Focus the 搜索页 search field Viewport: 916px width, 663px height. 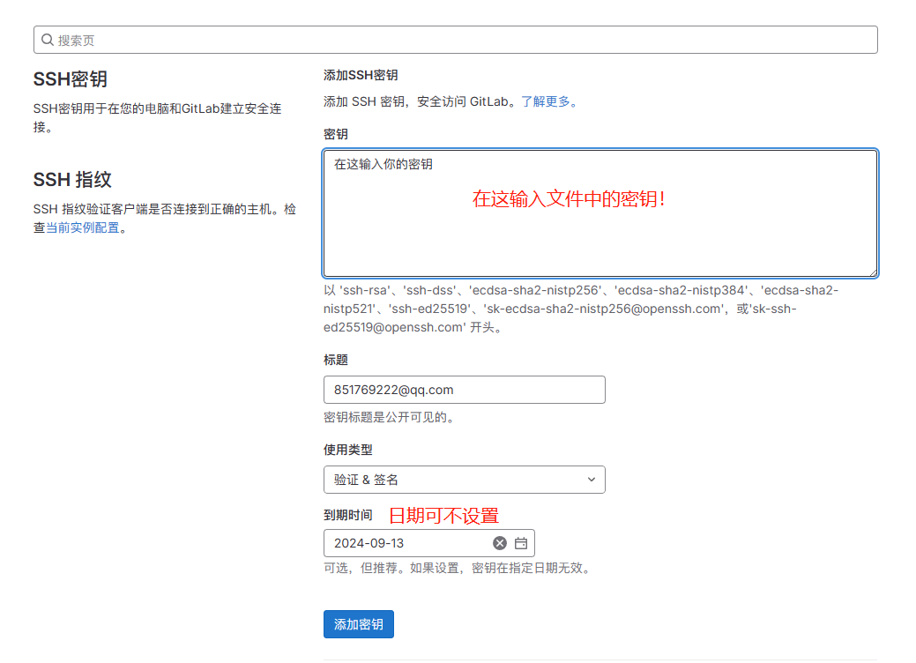click(x=455, y=40)
